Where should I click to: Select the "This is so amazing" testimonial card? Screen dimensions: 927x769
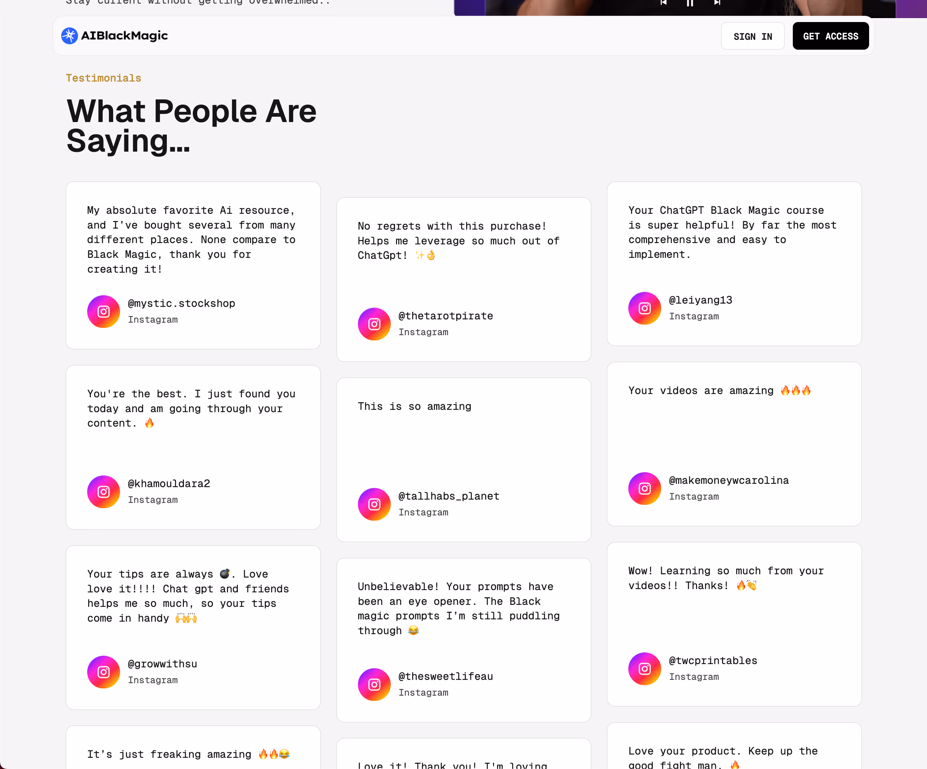point(463,446)
